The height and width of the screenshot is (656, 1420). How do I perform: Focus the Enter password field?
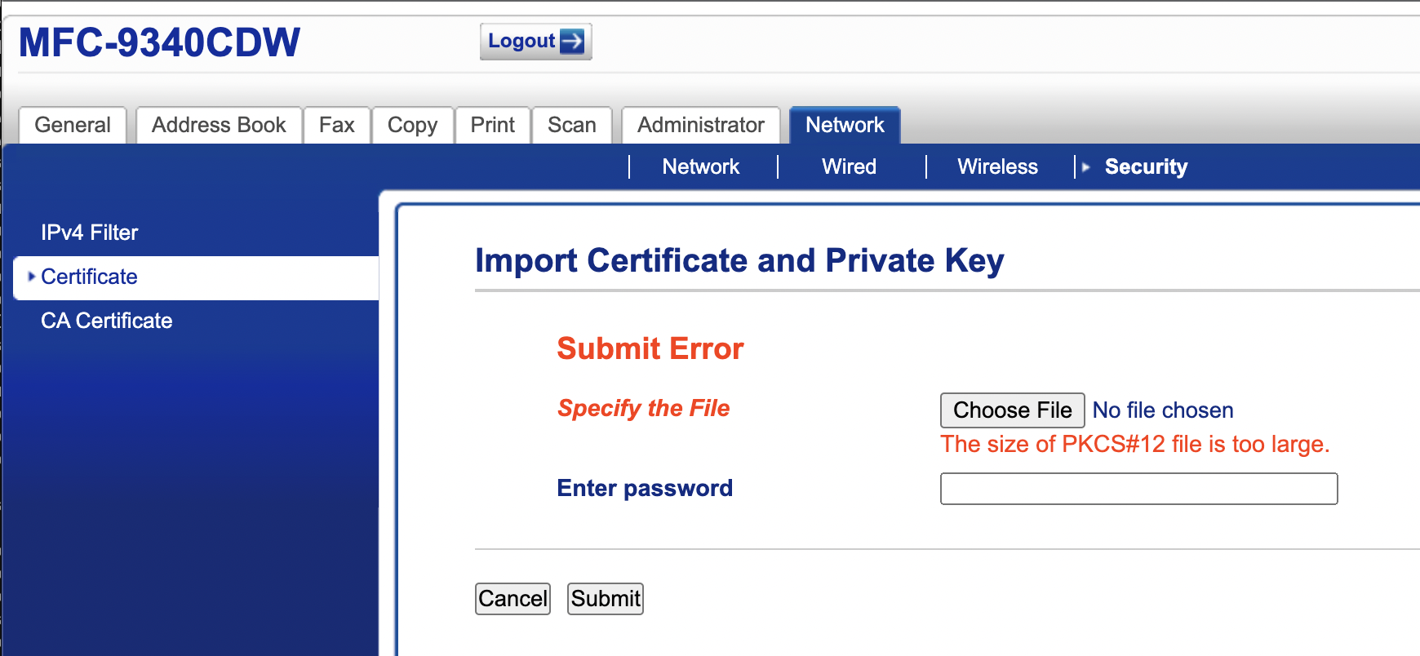pos(1138,489)
